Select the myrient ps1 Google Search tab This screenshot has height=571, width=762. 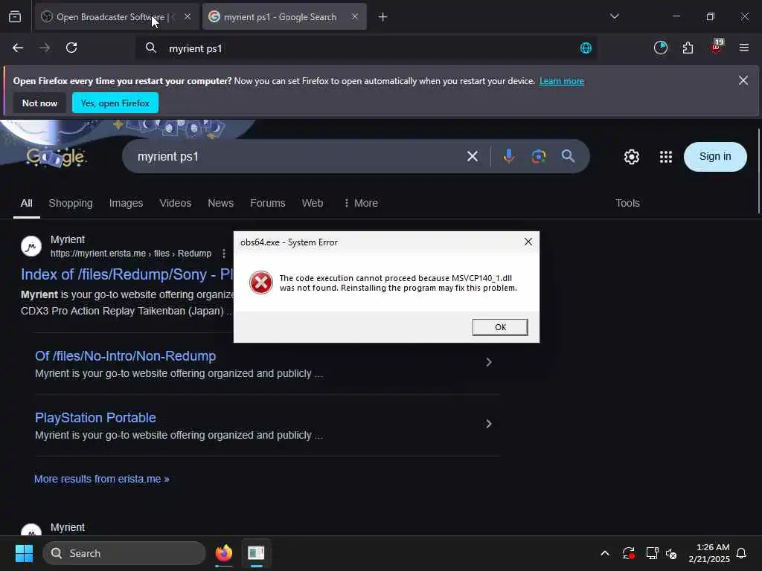(x=284, y=17)
